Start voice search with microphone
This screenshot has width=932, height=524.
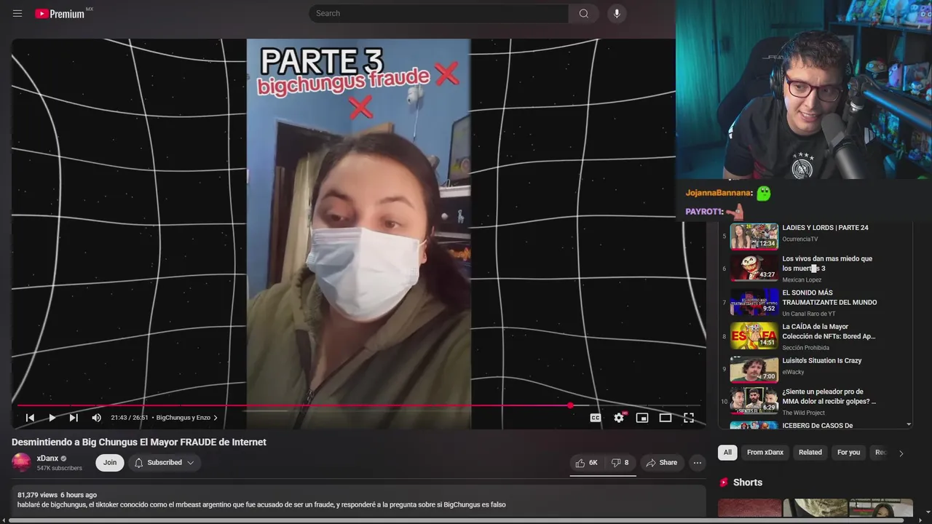click(x=617, y=13)
